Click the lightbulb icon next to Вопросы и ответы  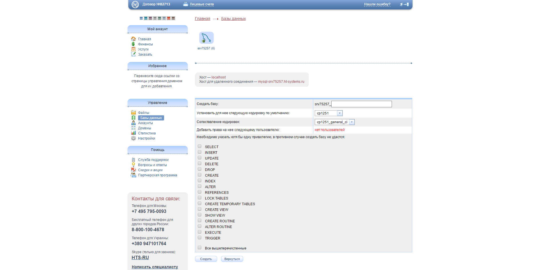(133, 165)
